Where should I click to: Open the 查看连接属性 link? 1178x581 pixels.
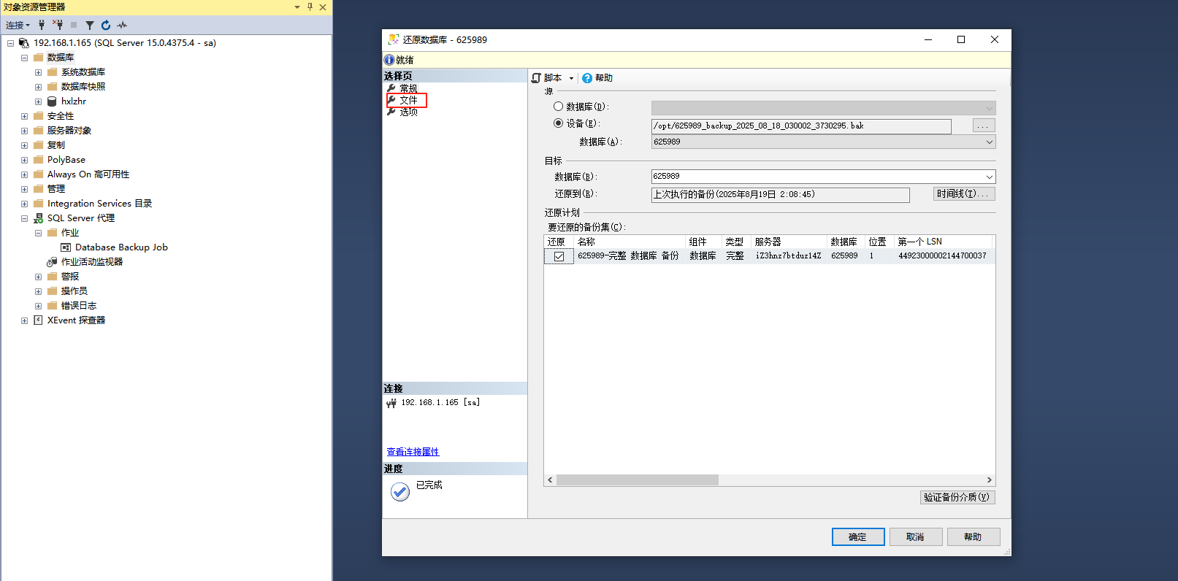[413, 452]
